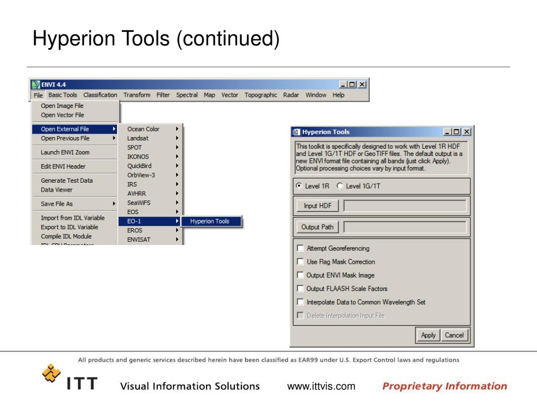Screen dimensions: 537x402
Task: Toggle Interpolate Data to Common Wavelength Set
Action: pos(300,302)
